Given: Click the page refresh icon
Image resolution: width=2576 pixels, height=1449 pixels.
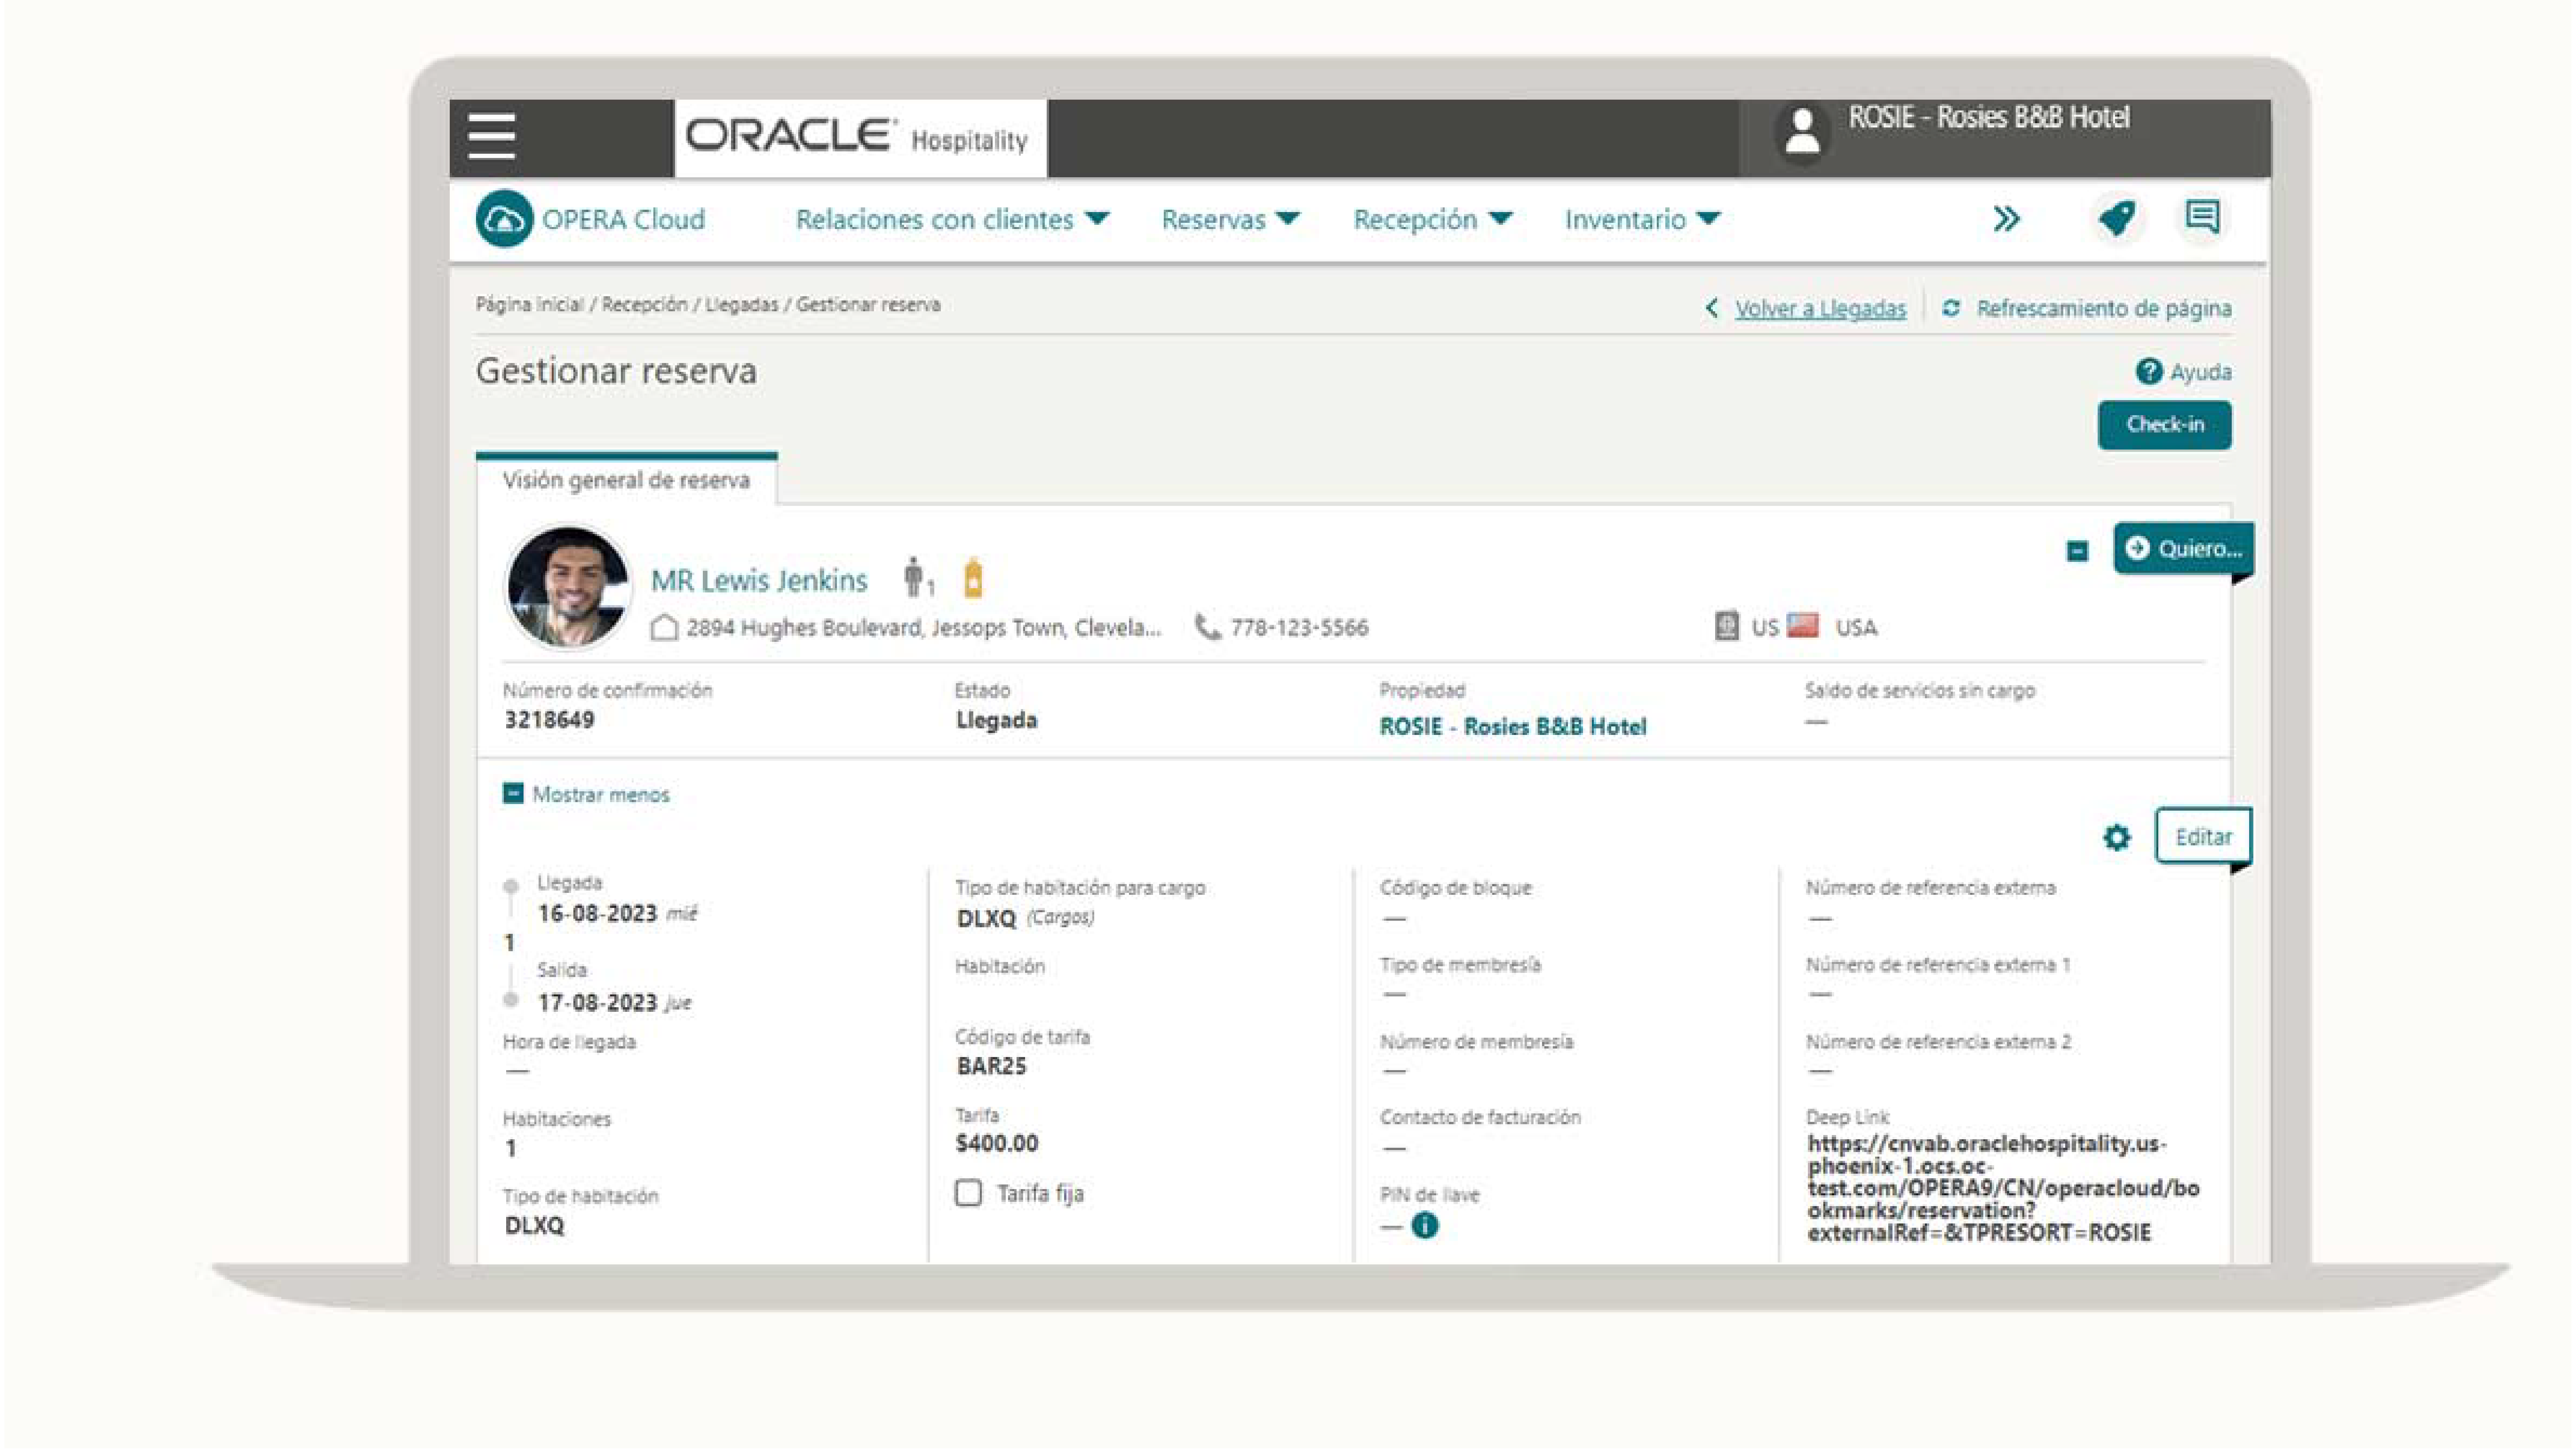Looking at the screenshot, I should click(x=1950, y=308).
